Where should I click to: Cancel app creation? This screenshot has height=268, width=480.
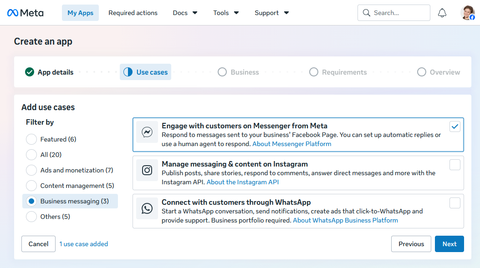(38, 244)
